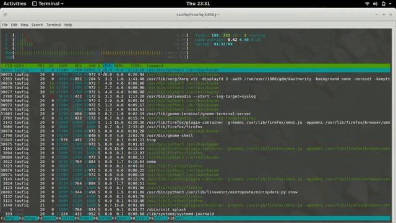Select the pulseaudio process row PID 2786
396x223 pixels.
pyautogui.click(x=196, y=97)
